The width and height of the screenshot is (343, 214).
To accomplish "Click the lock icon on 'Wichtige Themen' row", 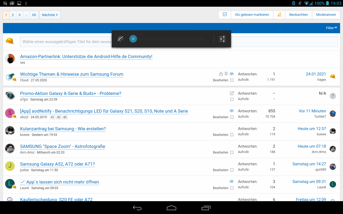I will pyautogui.click(x=221, y=74).
